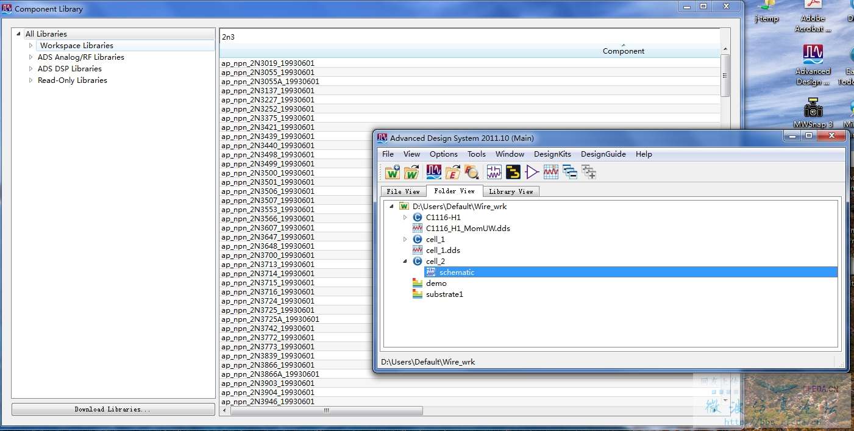Expand the cell_1 node

point(405,240)
